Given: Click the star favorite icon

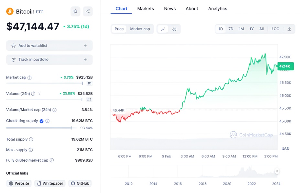Looking at the screenshot, I should click(75, 12).
